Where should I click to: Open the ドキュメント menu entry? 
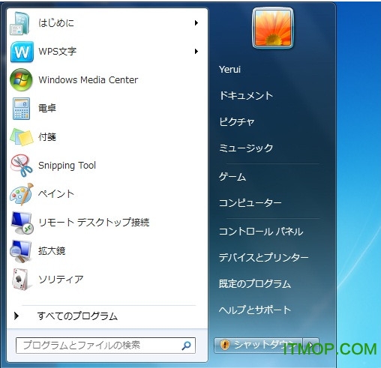tap(246, 95)
